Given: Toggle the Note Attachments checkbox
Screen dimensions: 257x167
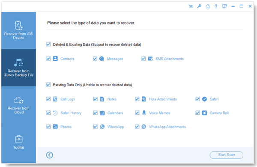Looking at the screenshot, I should [137, 99].
